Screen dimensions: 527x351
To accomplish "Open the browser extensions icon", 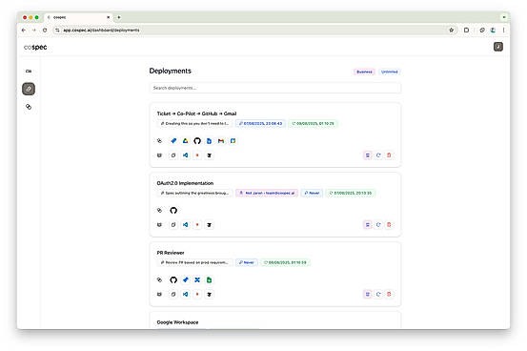I will (x=466, y=30).
